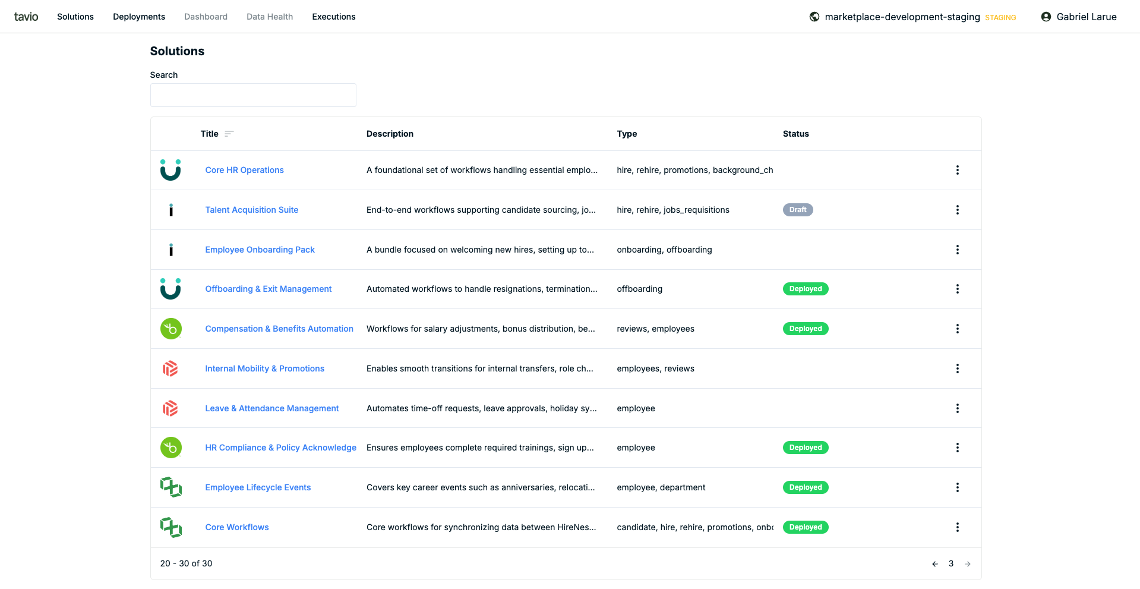
Task: Expand options for Leave & Attendance Management
Action: click(957, 408)
